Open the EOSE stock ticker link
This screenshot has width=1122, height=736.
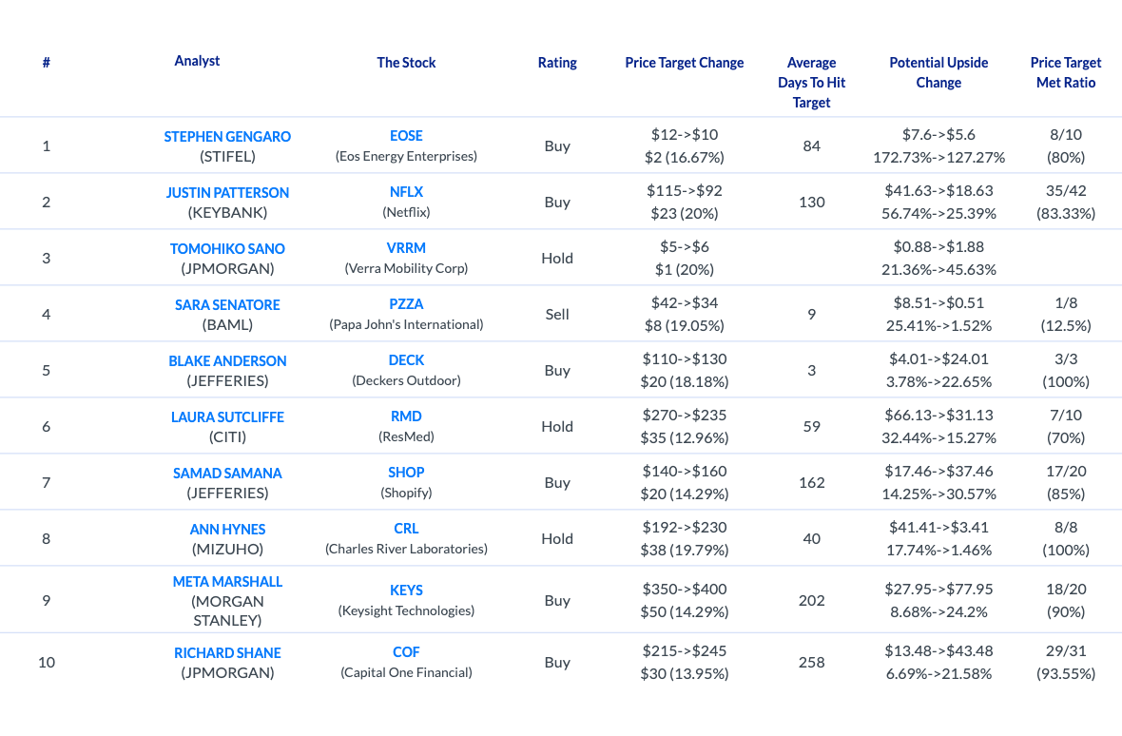click(x=406, y=136)
